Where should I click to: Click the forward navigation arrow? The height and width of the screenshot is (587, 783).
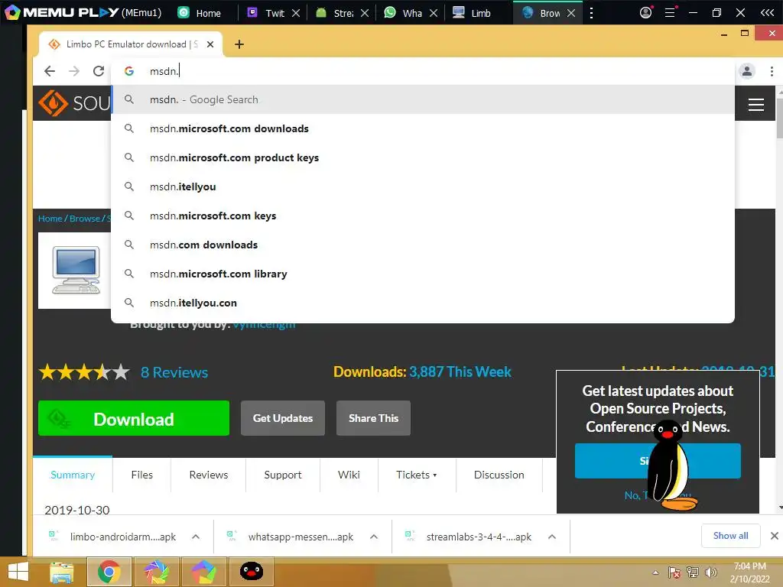coord(74,71)
